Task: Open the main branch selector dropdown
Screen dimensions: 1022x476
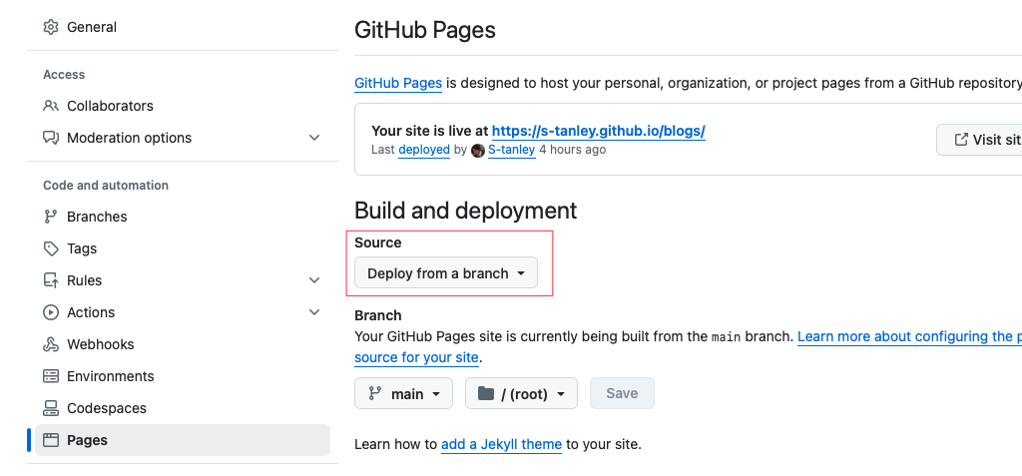Action: (403, 393)
